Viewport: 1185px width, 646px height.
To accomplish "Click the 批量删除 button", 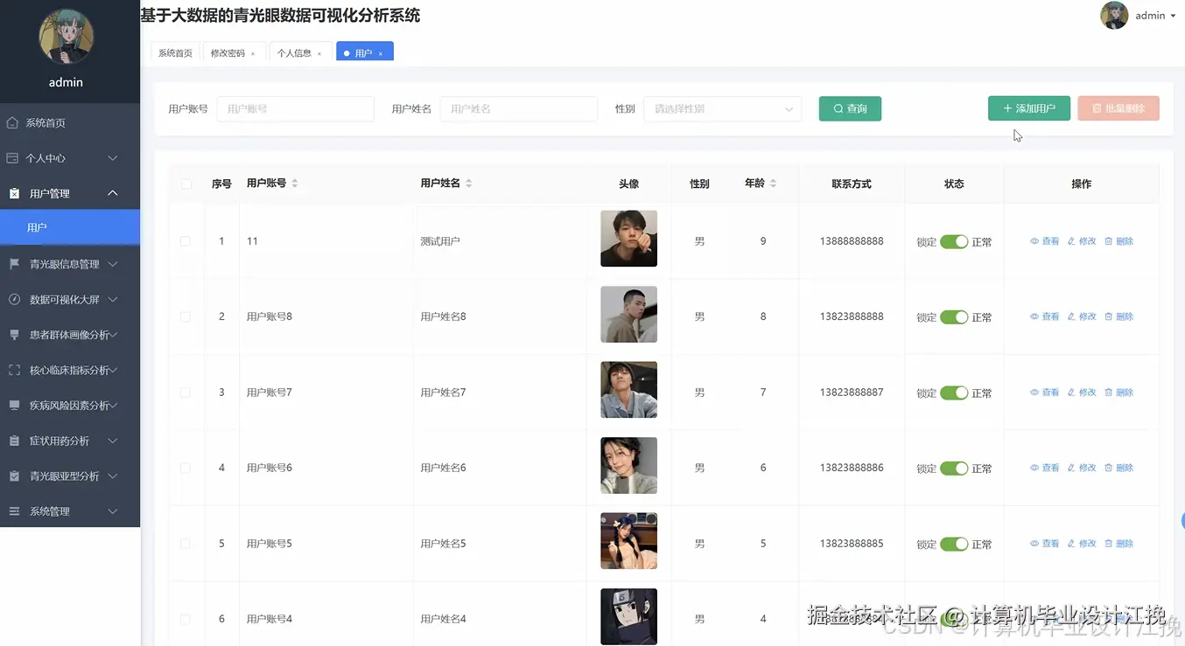I will pos(1118,108).
